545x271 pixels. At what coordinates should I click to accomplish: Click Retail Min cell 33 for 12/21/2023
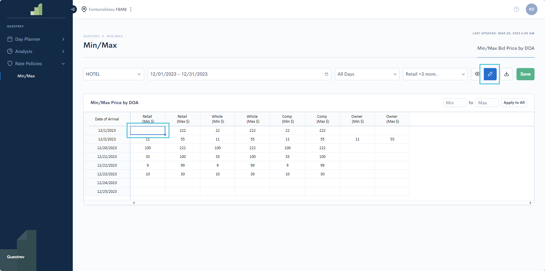click(x=148, y=157)
